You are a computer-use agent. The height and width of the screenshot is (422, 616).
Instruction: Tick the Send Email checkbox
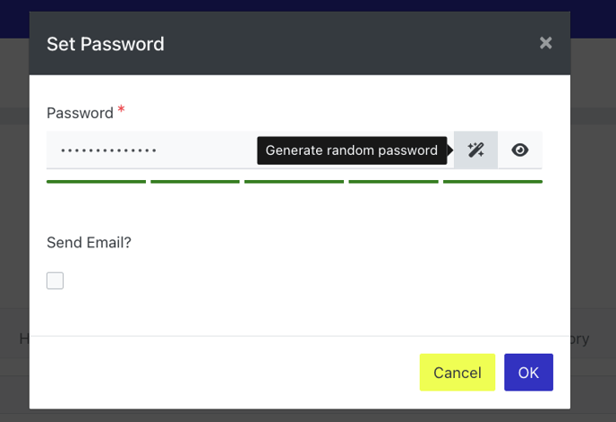pyautogui.click(x=55, y=280)
